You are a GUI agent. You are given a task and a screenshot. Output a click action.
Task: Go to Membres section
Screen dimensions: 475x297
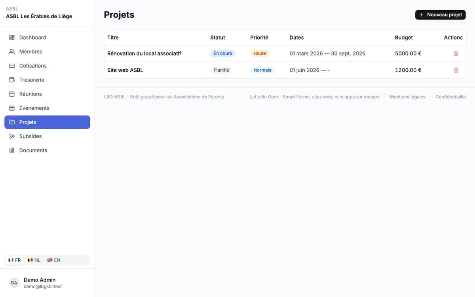(47, 51)
